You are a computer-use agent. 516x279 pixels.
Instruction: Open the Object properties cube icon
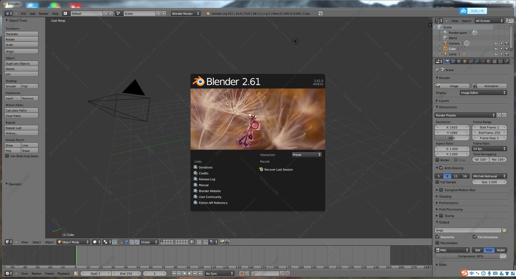coord(465,61)
